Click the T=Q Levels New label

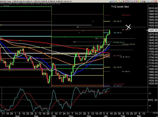point(120,7)
